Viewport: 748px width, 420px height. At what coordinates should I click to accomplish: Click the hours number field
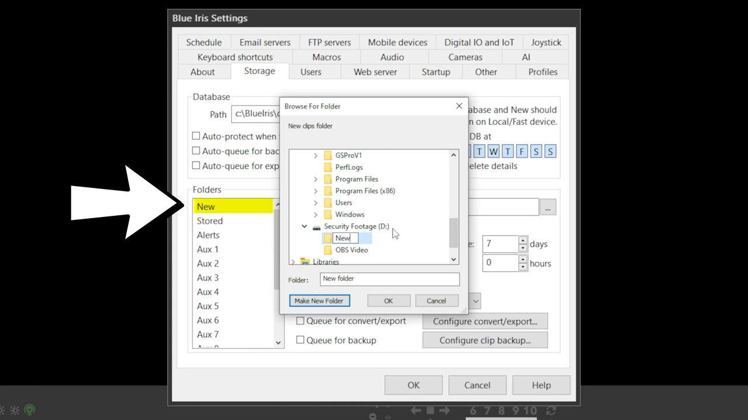pos(500,263)
